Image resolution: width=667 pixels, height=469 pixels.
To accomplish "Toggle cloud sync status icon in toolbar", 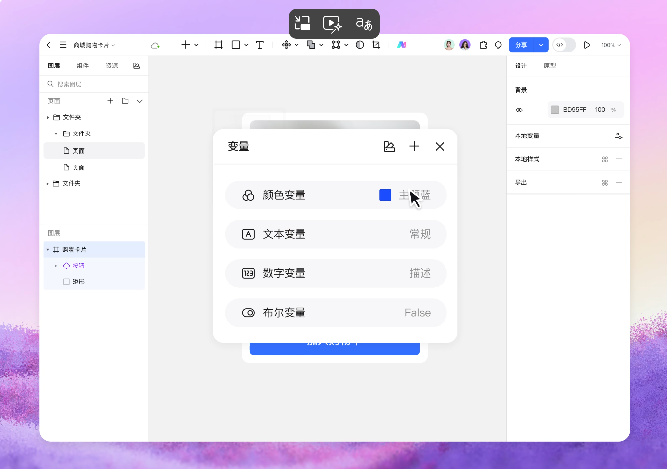I will [x=155, y=45].
